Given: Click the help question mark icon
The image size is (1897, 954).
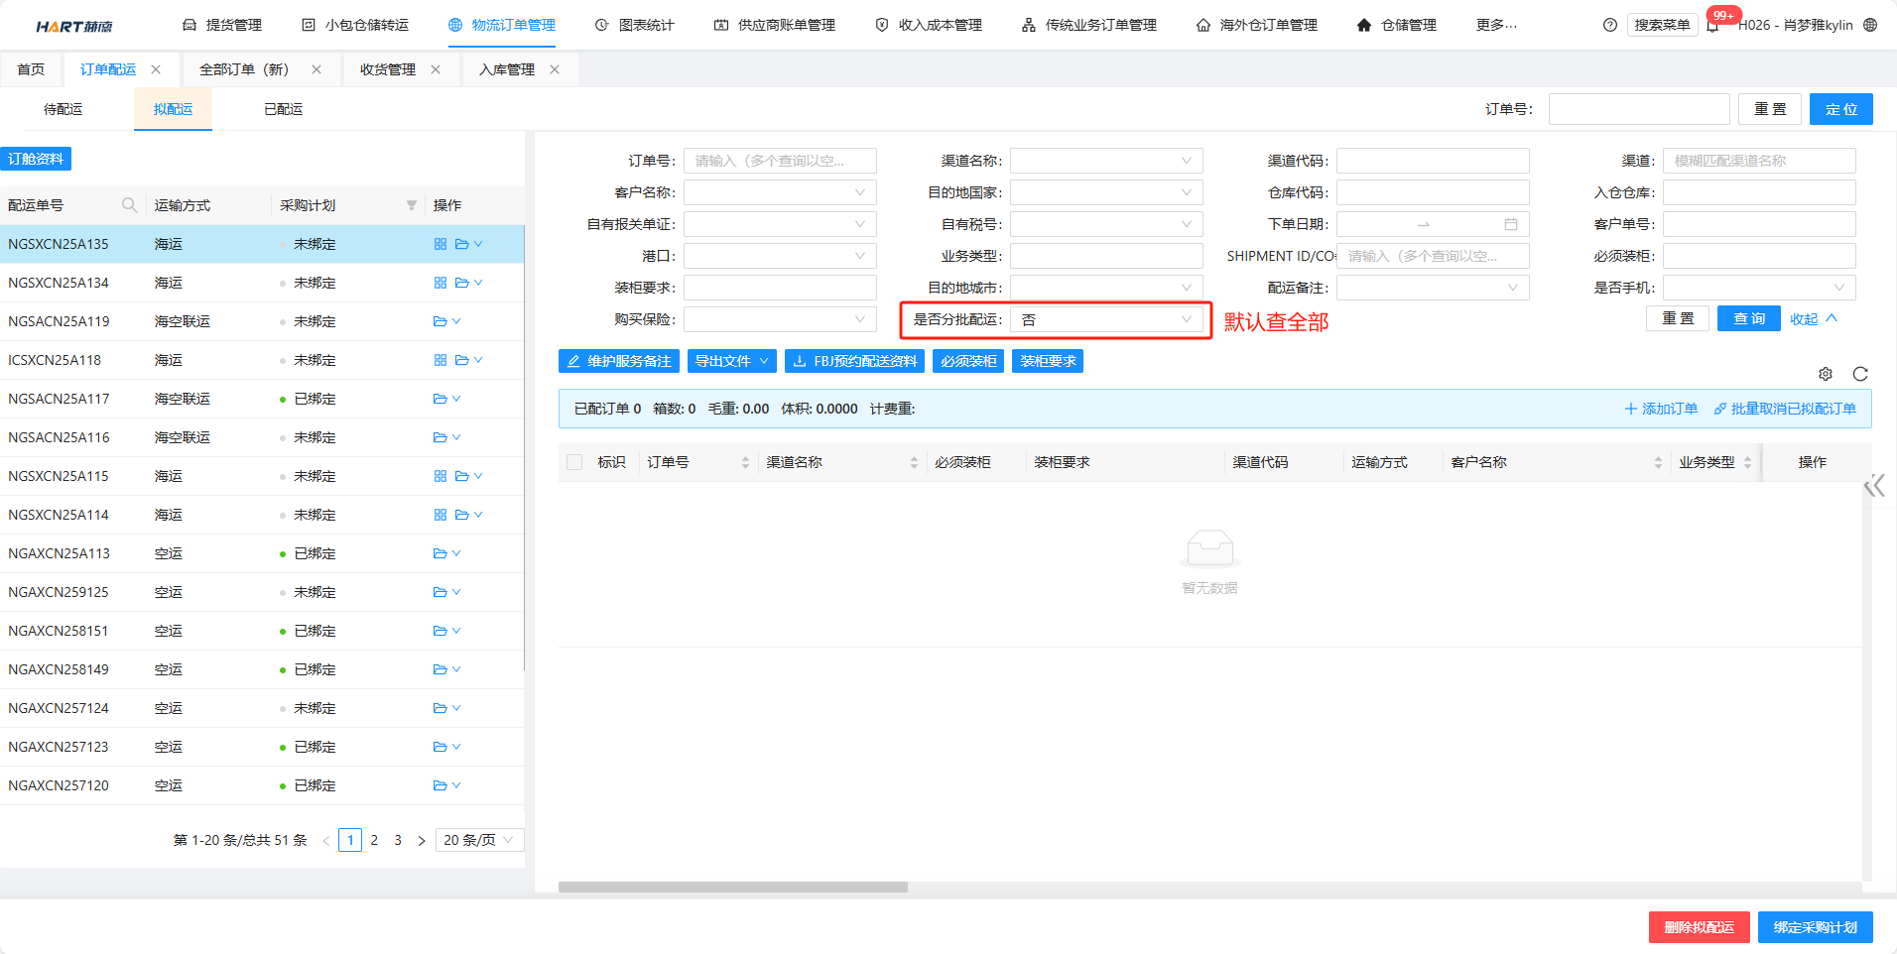Looking at the screenshot, I should (x=1609, y=26).
